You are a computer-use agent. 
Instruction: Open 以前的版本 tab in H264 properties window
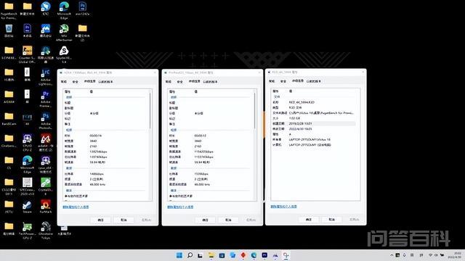click(x=105, y=82)
